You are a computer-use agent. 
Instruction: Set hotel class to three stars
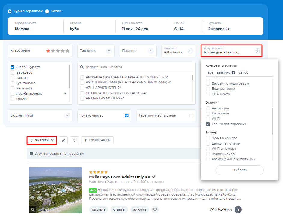coord(58,51)
